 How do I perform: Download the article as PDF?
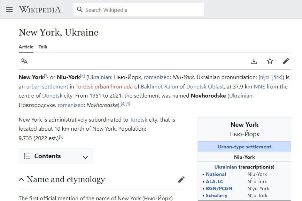[254, 61]
